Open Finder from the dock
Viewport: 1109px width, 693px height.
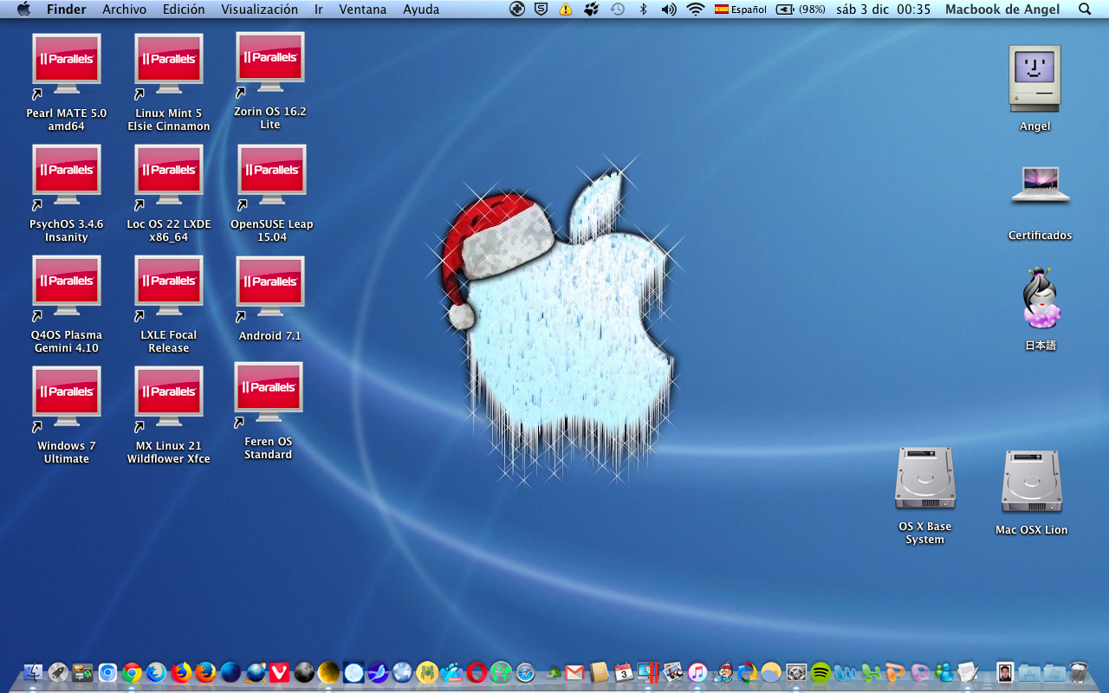coord(33,672)
